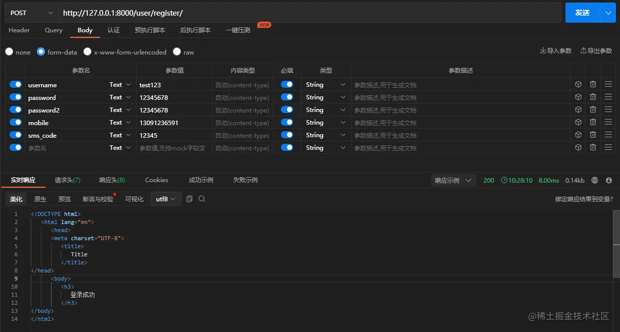The height and width of the screenshot is (332, 620).
Task: Switch to the Cookies tab
Action: (156, 180)
